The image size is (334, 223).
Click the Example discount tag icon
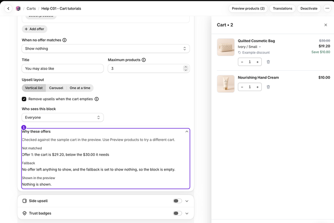coord(240,52)
